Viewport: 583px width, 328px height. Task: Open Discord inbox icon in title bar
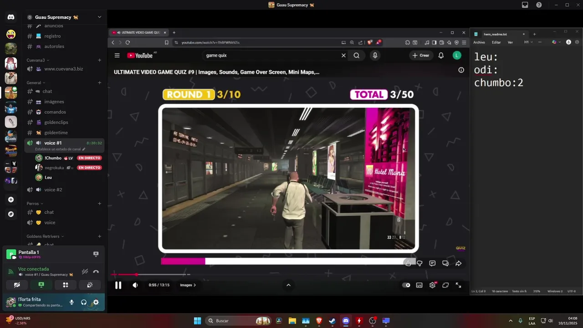point(525,5)
